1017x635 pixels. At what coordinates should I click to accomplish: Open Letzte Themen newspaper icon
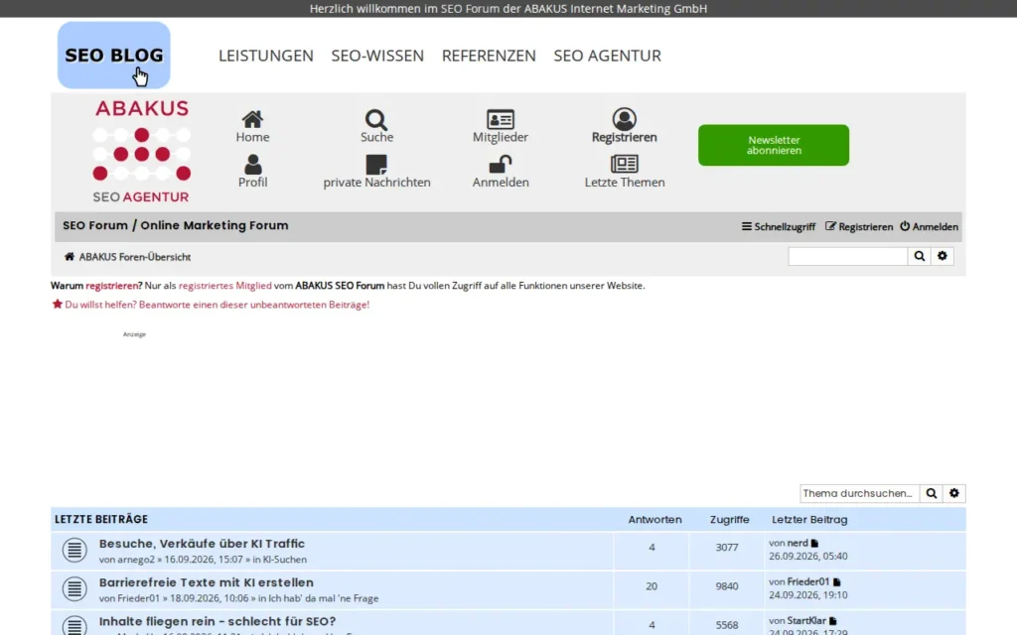[624, 164]
